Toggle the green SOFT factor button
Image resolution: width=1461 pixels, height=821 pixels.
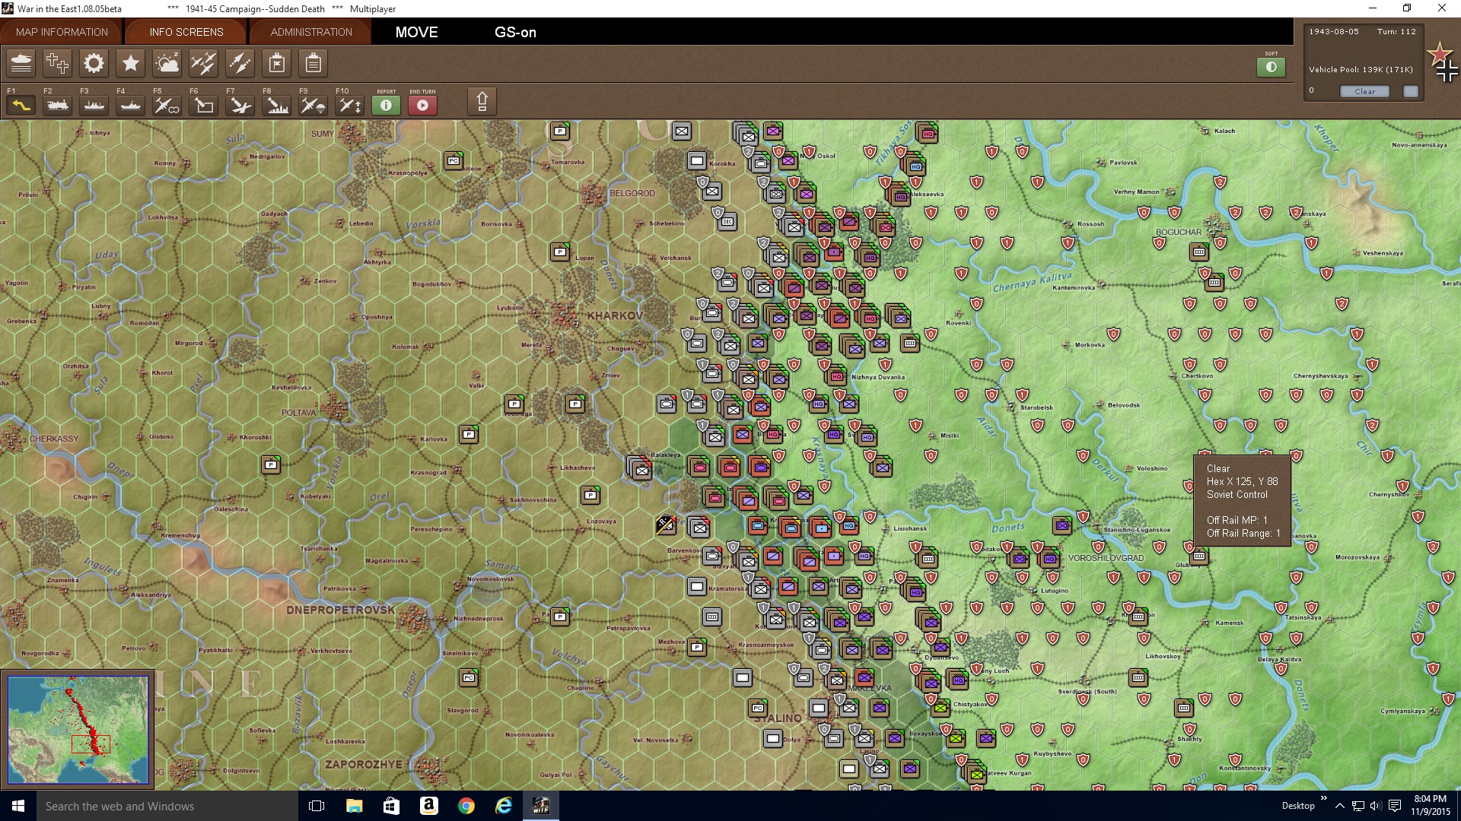click(1271, 68)
